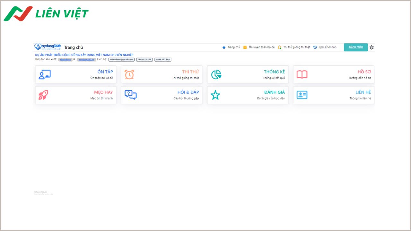Image resolution: width=411 pixels, height=231 pixels.
Task: Click the xaydung360 logo in header
Action: [48, 47]
